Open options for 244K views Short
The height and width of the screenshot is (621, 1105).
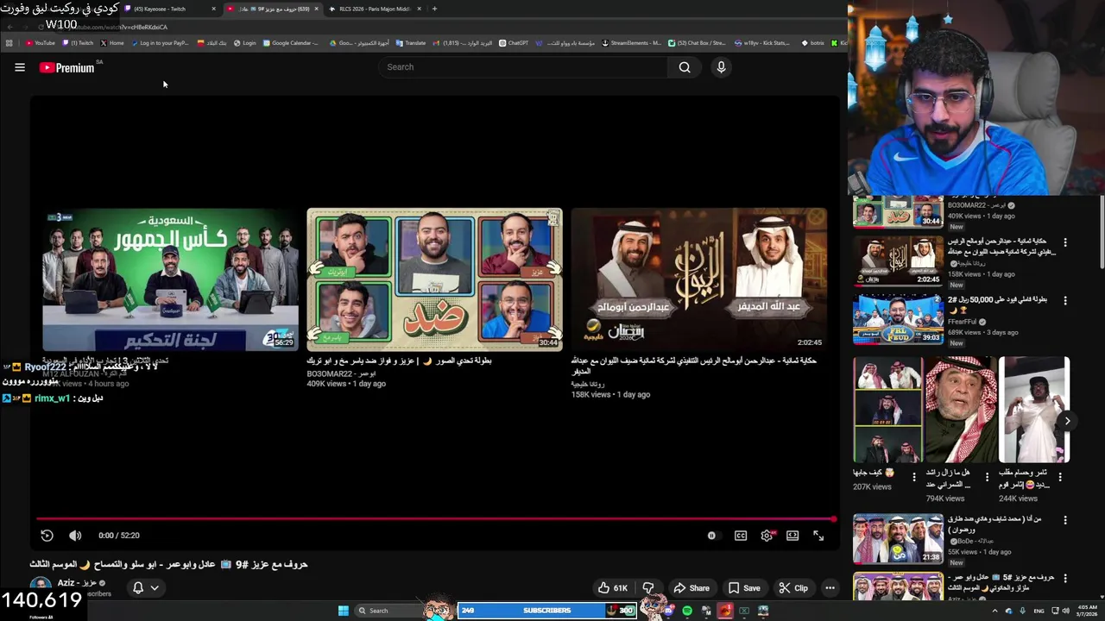click(x=1060, y=476)
